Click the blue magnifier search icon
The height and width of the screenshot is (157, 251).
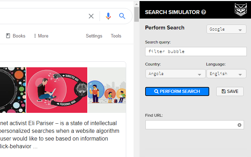tap(122, 16)
